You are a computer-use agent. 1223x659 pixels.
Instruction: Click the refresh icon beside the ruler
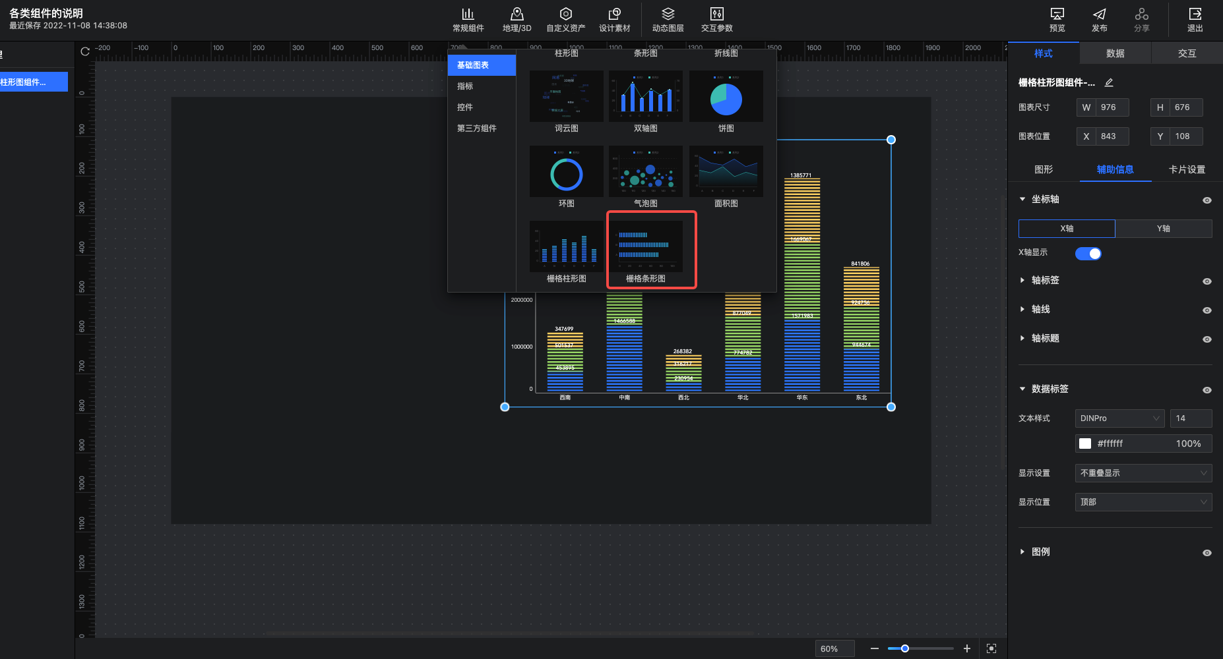click(85, 51)
